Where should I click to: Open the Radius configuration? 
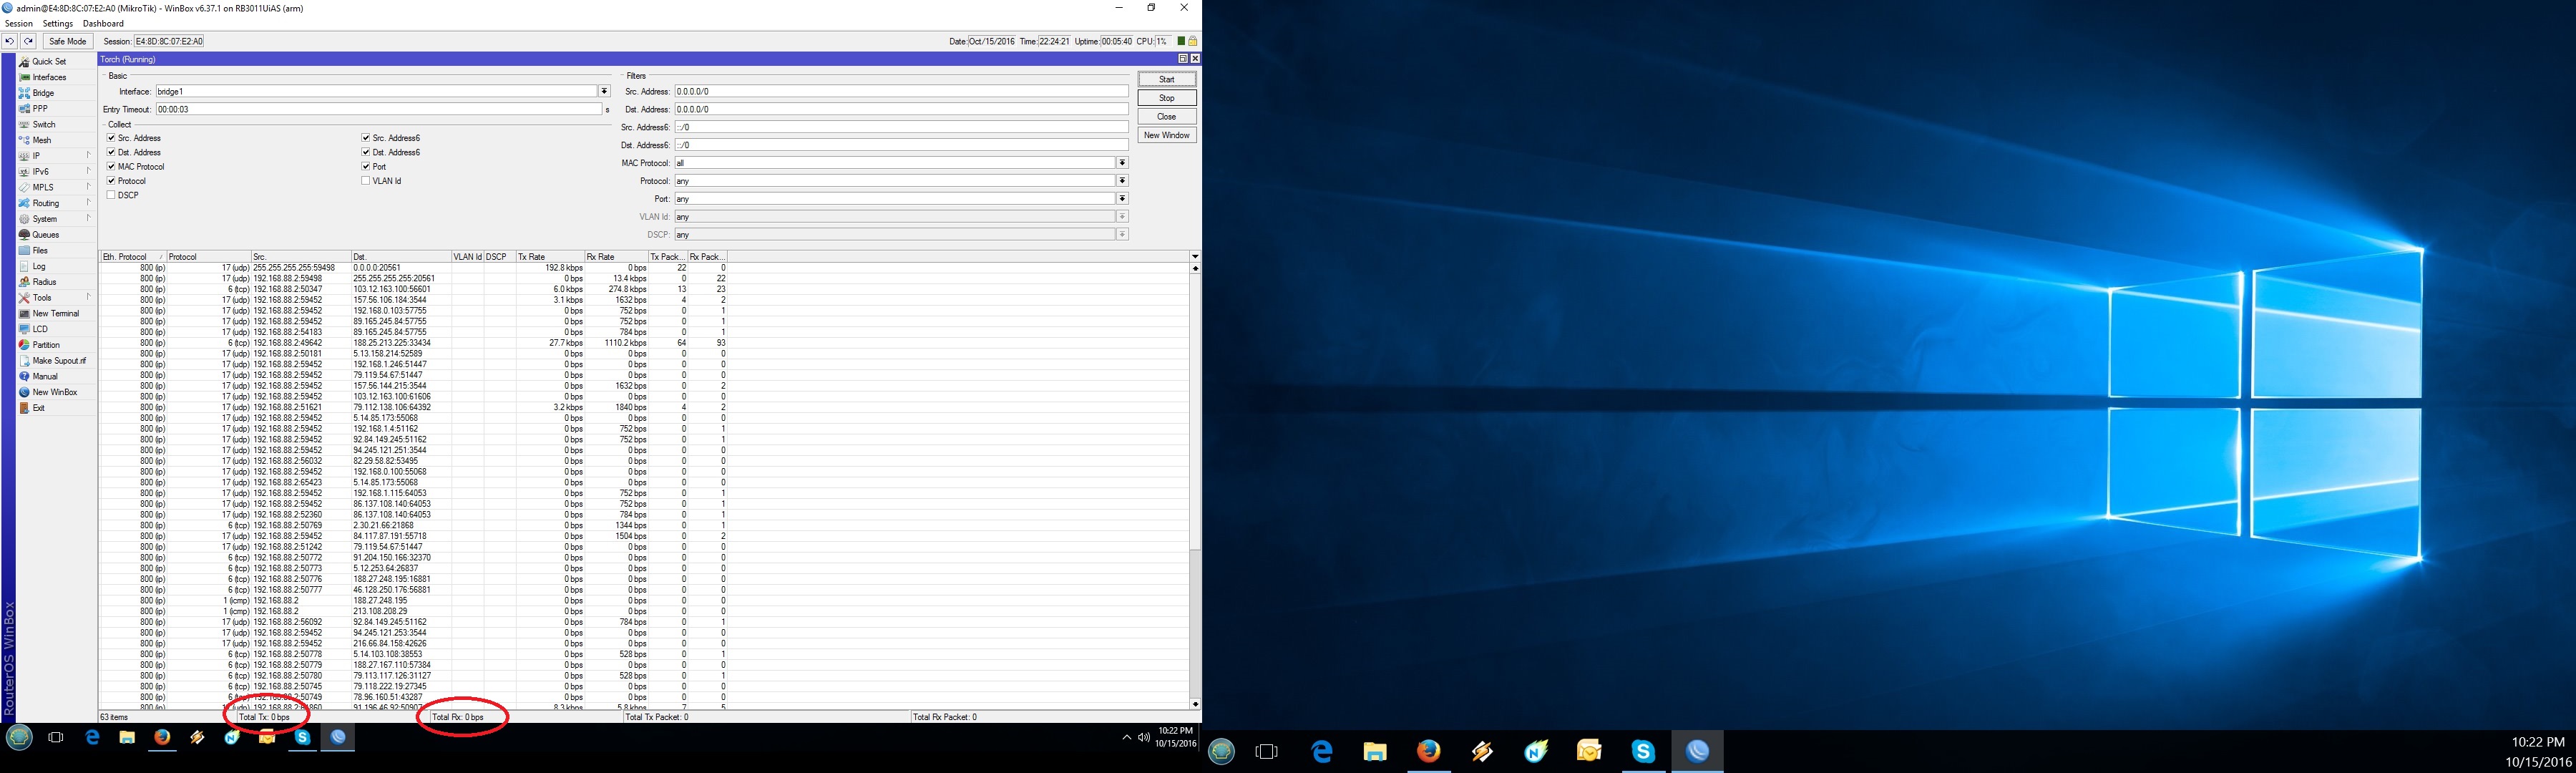point(43,282)
